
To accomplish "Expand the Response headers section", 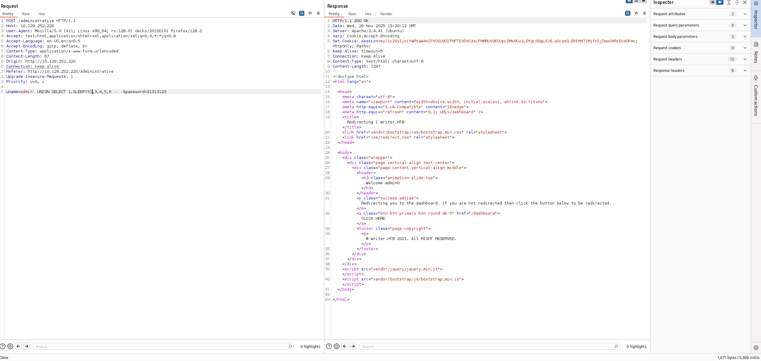I will coord(745,70).
